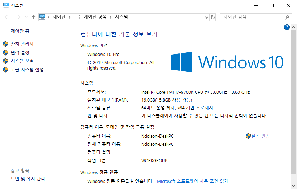Image resolution: width=297 pixels, height=189 pixels.
Task: Select the 시스템 breadcrumb
Action: [121, 17]
